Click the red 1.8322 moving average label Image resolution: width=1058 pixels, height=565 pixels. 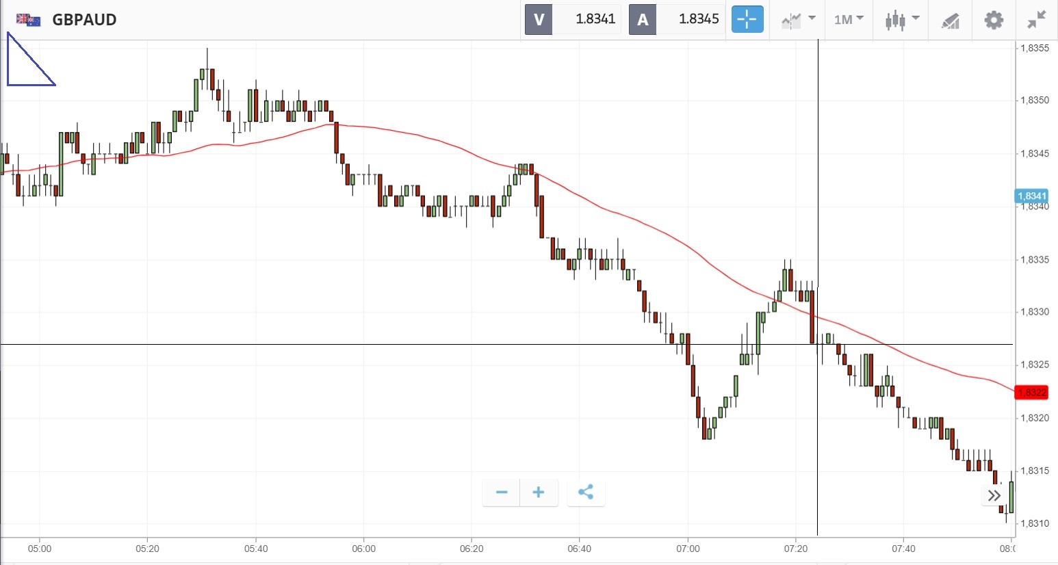pyautogui.click(x=1031, y=393)
